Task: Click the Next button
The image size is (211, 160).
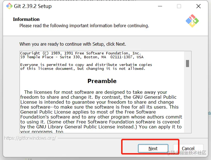Action: click(x=153, y=148)
